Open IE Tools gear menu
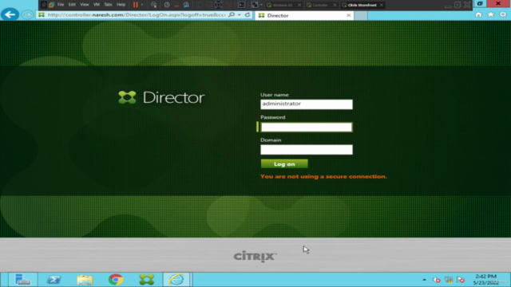 [503, 14]
